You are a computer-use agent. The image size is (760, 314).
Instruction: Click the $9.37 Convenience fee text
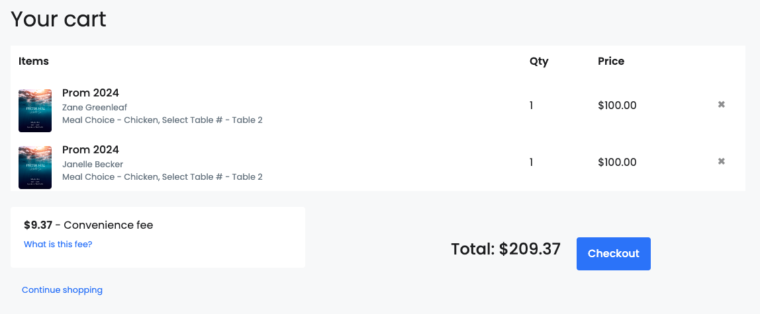(88, 225)
